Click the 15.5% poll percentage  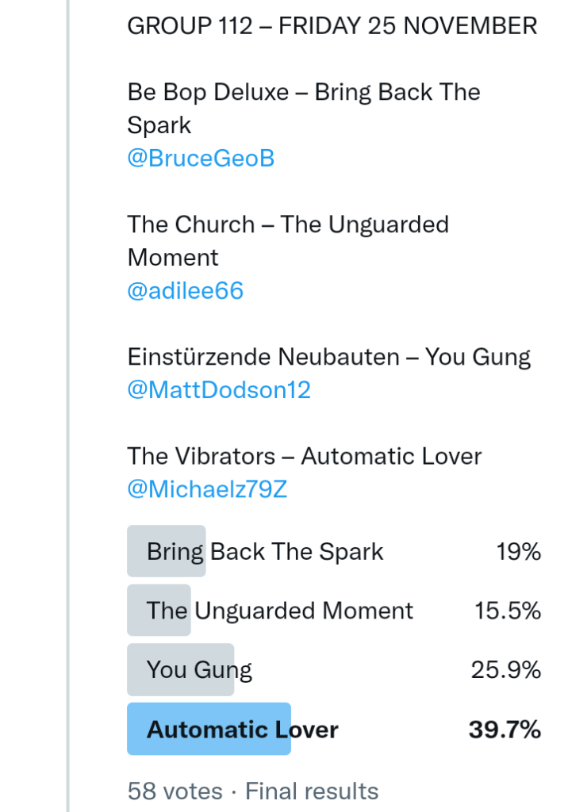pyautogui.click(x=508, y=611)
